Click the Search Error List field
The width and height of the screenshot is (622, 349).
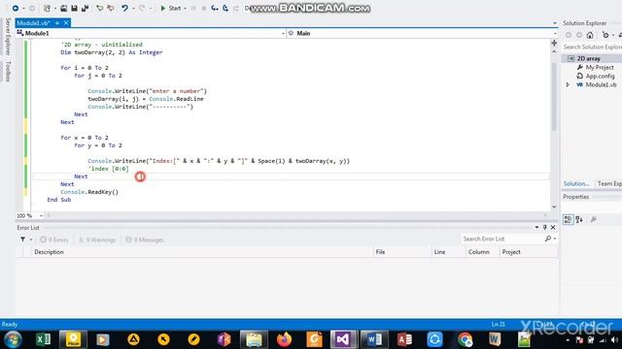click(501, 239)
